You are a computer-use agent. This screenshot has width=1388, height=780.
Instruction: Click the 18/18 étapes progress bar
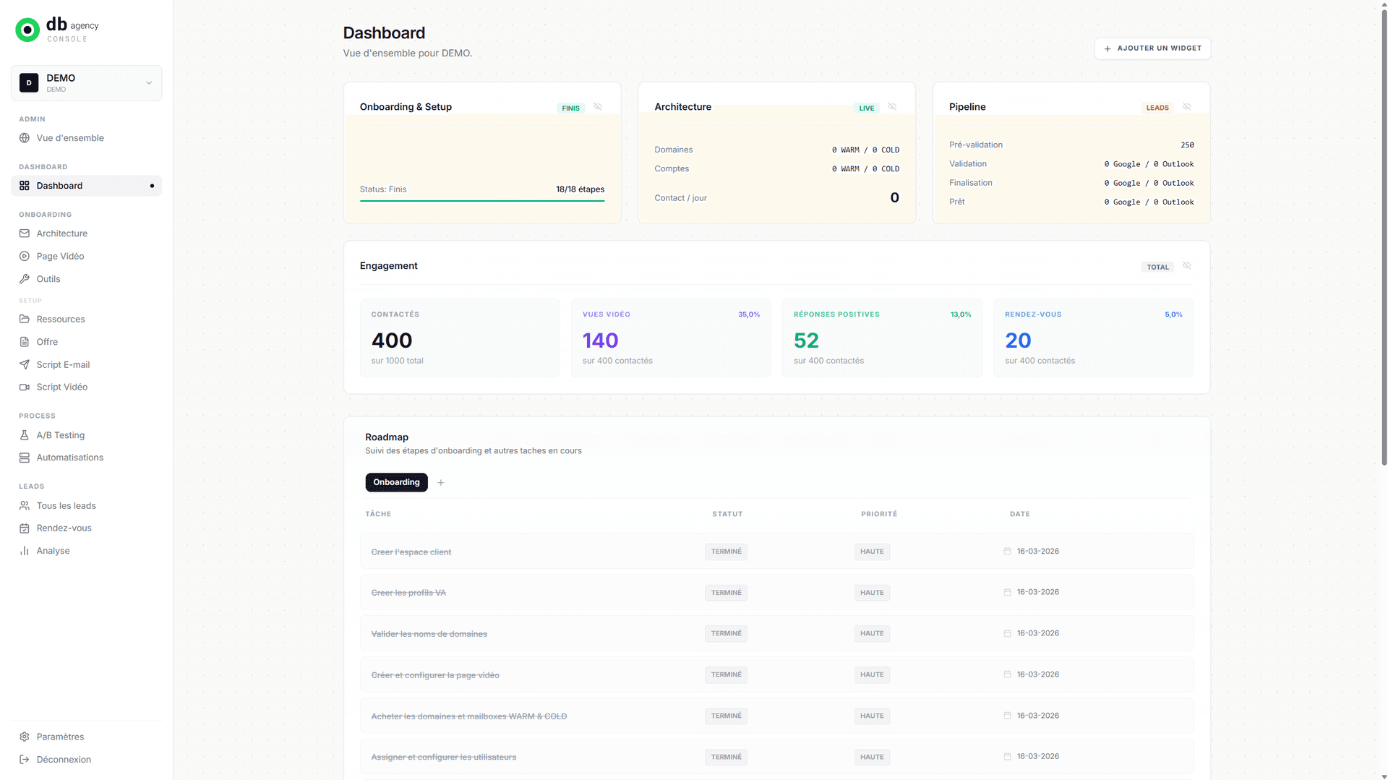(x=482, y=200)
